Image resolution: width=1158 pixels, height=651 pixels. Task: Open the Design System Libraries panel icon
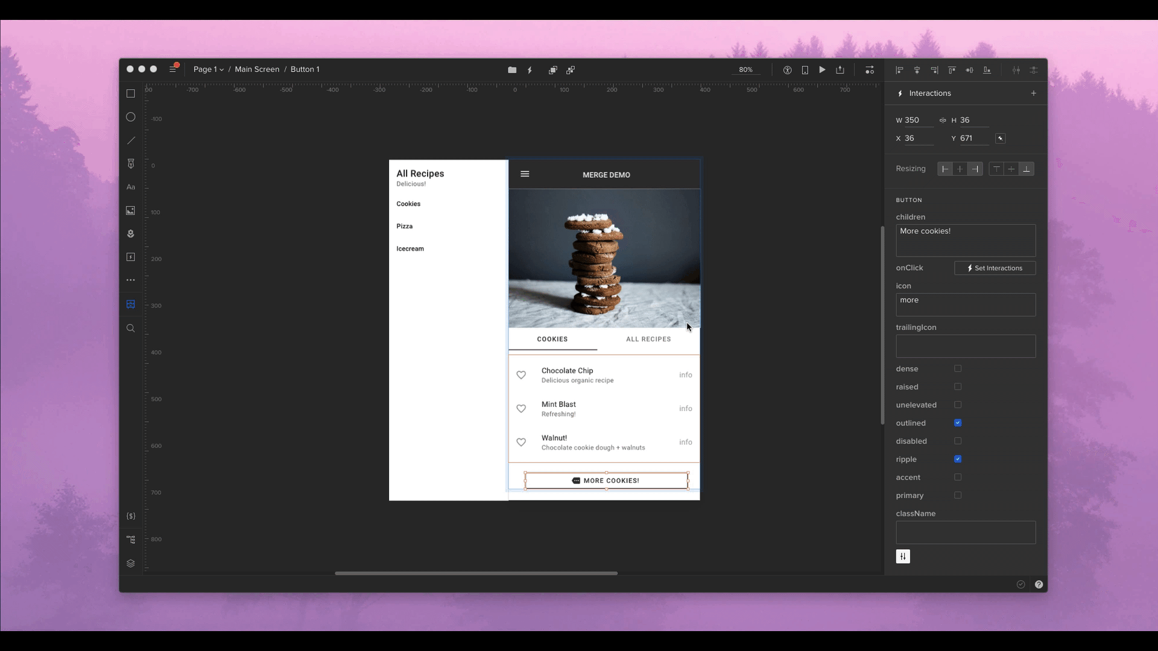pyautogui.click(x=130, y=304)
